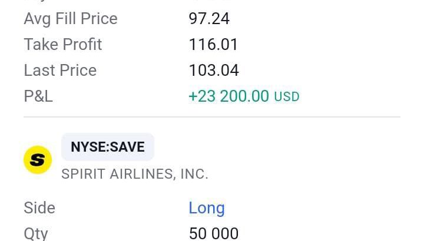
Task: Click the Take Profit label
Action: pos(63,44)
